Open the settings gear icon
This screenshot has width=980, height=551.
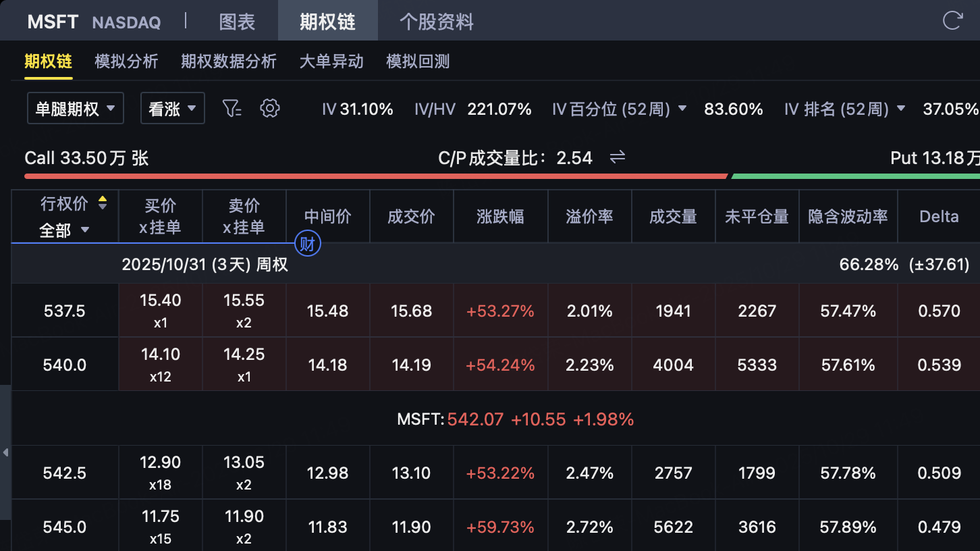point(270,108)
